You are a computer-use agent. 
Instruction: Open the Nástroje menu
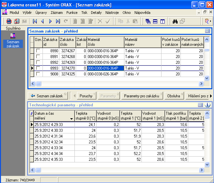[x=112, y=13]
